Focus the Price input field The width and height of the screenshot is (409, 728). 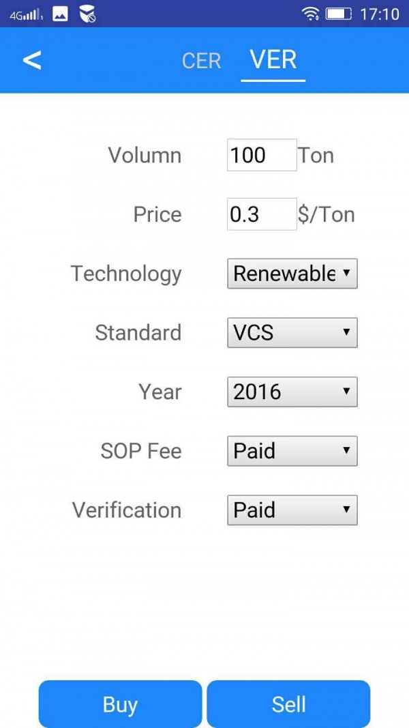[x=262, y=214]
